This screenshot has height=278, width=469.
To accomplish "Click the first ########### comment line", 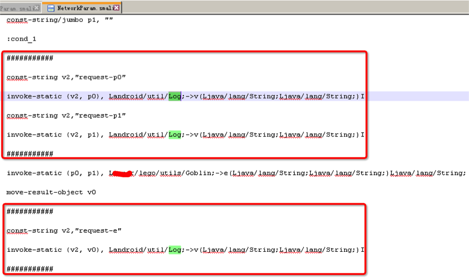I will 30,58.
